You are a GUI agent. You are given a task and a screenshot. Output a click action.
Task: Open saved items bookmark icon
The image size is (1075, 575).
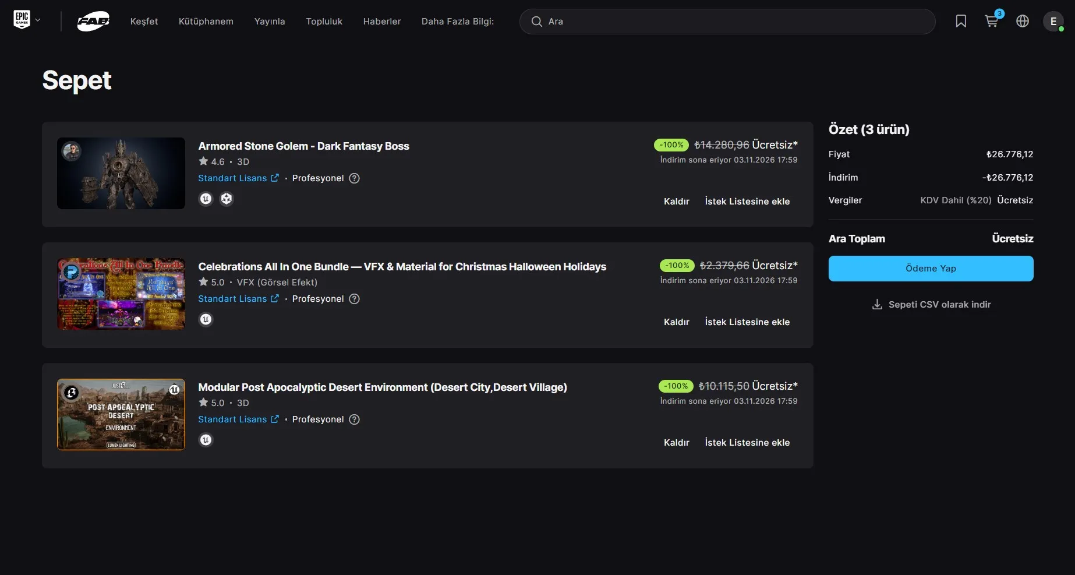point(961,22)
